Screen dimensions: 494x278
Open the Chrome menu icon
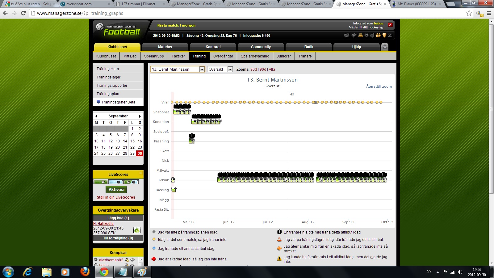489,13
